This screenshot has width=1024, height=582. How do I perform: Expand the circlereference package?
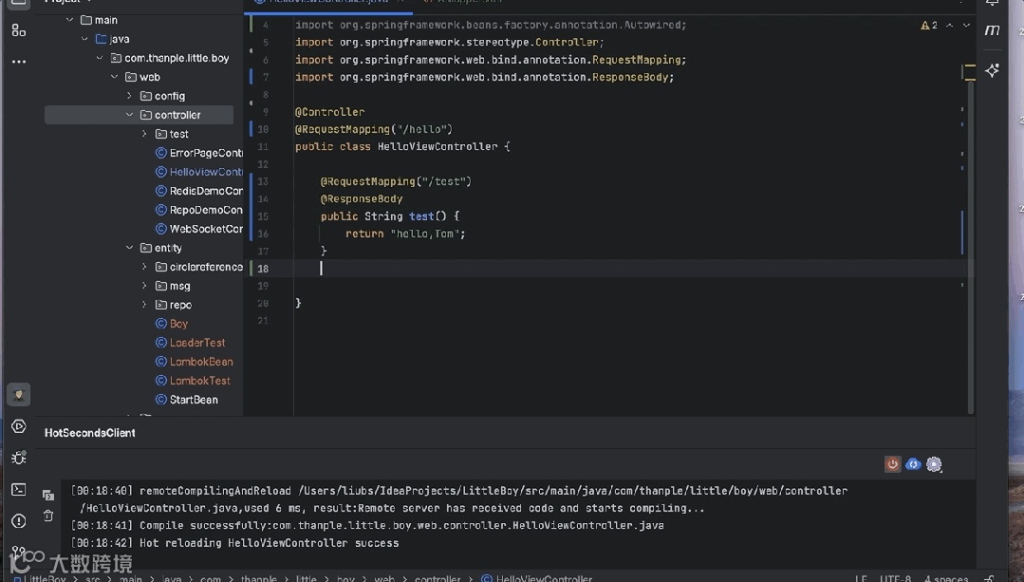pyautogui.click(x=144, y=267)
